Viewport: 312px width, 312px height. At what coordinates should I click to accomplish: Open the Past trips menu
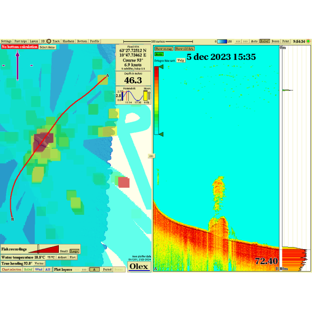[x=20, y=41]
